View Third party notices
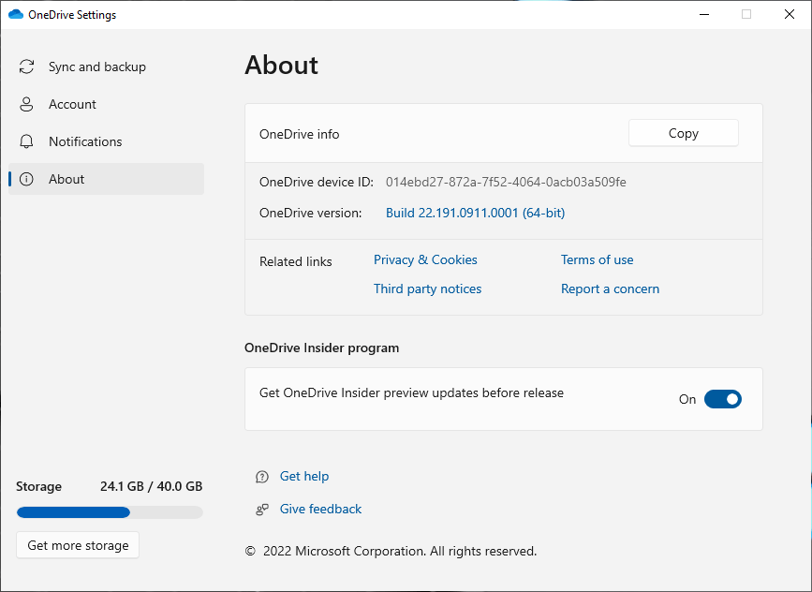The width and height of the screenshot is (812, 592). coord(427,289)
